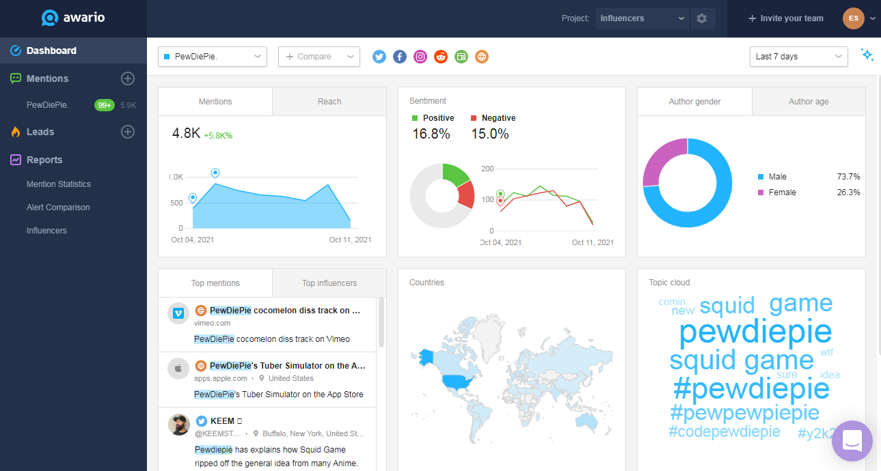Screen dimensions: 881x471
Task: Click the Positive sentiment green swatch
Action: pyautogui.click(x=415, y=118)
